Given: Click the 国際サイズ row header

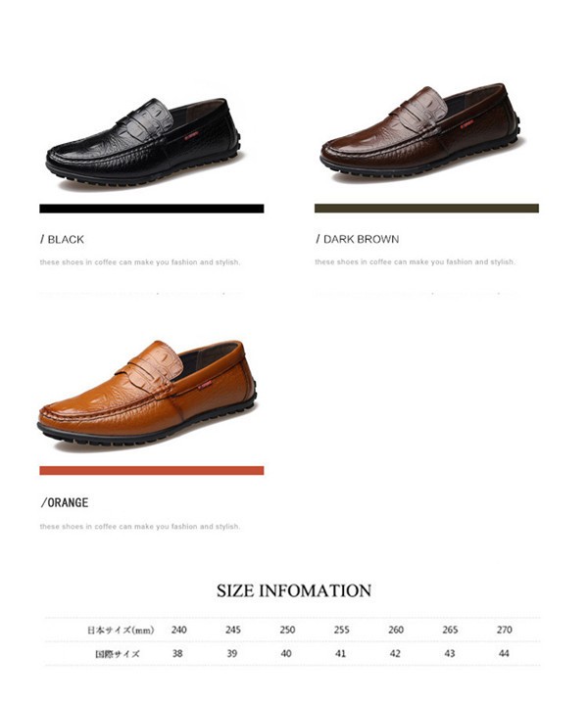Looking at the screenshot, I should [118, 654].
